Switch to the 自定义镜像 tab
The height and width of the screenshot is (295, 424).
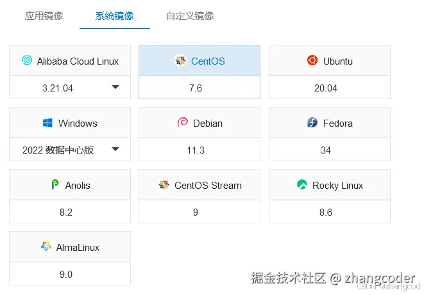pyautogui.click(x=190, y=16)
